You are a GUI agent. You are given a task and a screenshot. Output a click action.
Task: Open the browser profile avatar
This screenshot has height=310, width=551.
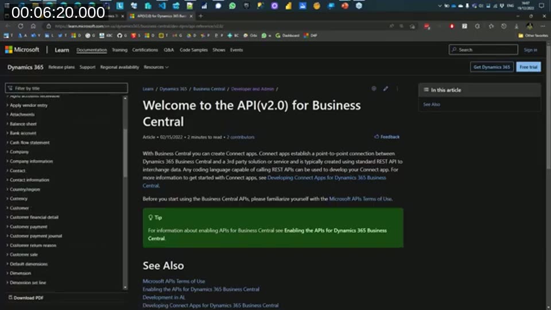click(529, 26)
